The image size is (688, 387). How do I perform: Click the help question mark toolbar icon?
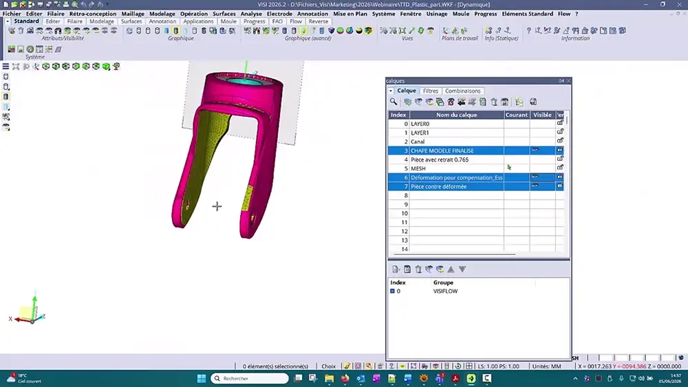click(x=528, y=31)
